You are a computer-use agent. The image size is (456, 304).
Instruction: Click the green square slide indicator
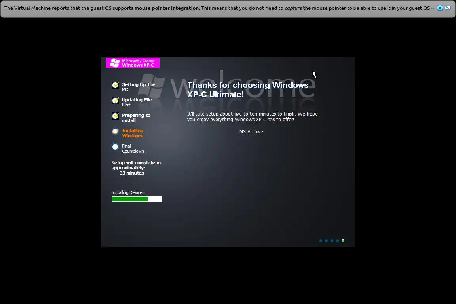(343, 241)
